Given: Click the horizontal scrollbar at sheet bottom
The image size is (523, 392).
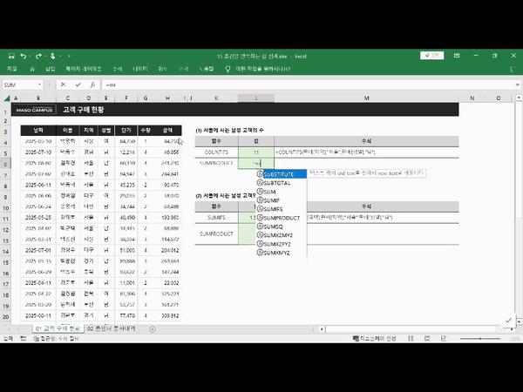Looking at the screenshot, I should [x=410, y=328].
